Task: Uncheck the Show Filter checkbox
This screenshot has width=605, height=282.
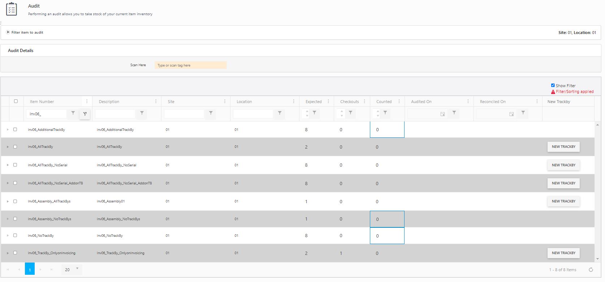Action: point(553,85)
